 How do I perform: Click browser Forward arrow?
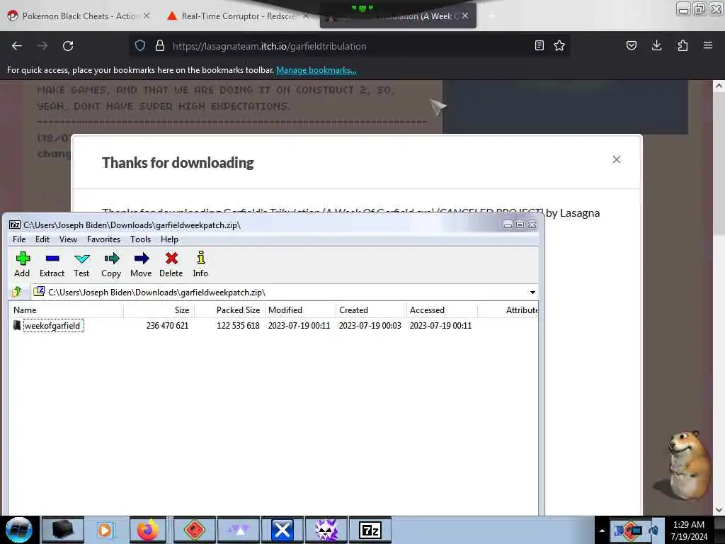(x=42, y=46)
